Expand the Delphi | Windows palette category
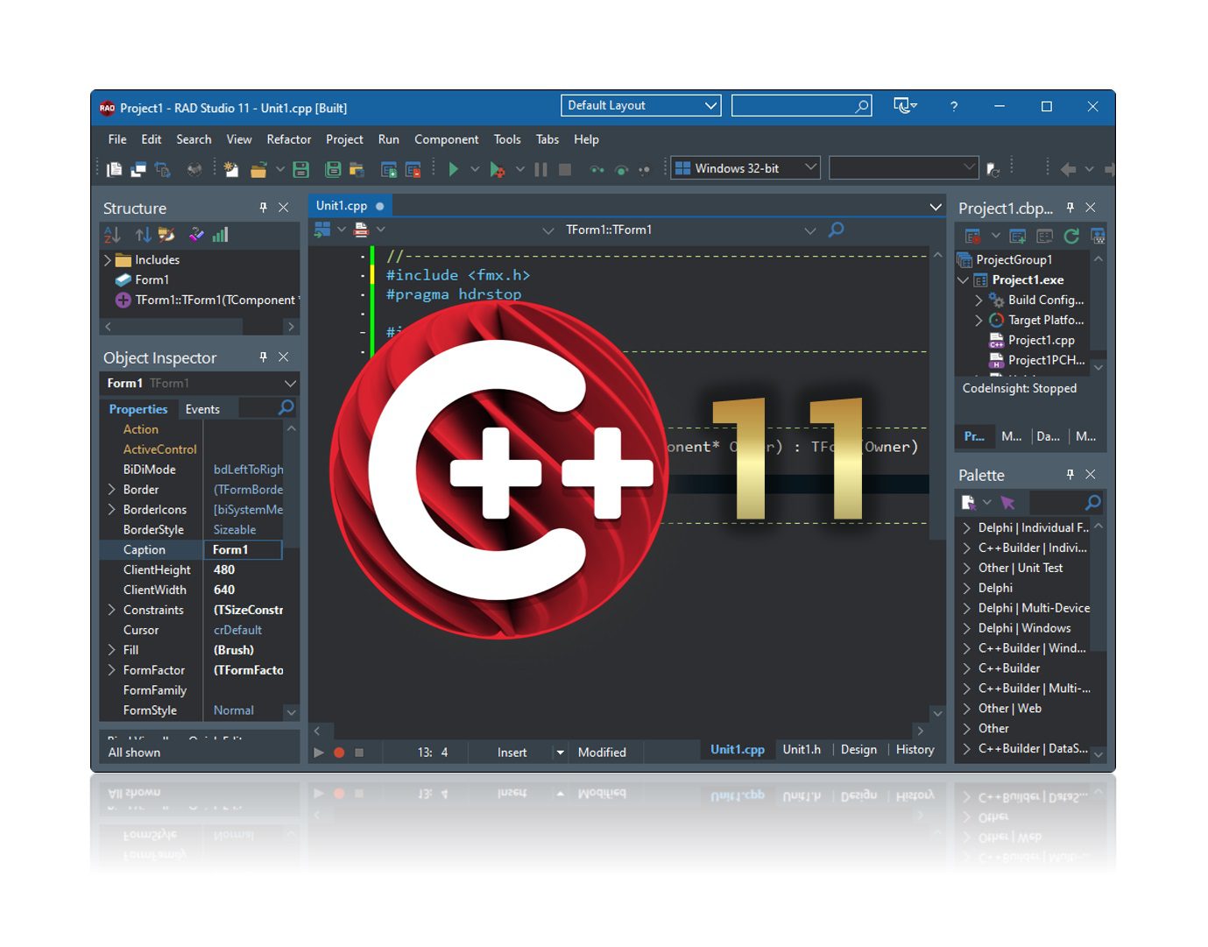Image resolution: width=1208 pixels, height=947 pixels. point(966,628)
